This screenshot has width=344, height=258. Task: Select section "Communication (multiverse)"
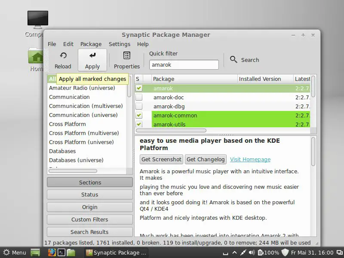[86, 106]
